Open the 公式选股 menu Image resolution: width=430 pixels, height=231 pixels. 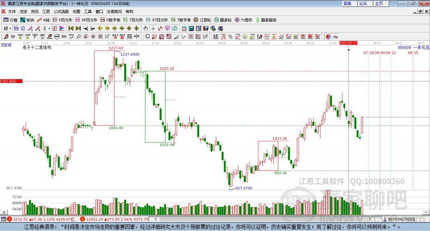coord(61,11)
